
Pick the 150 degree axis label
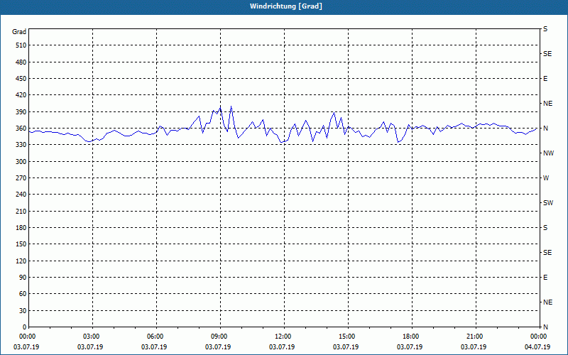click(x=21, y=244)
